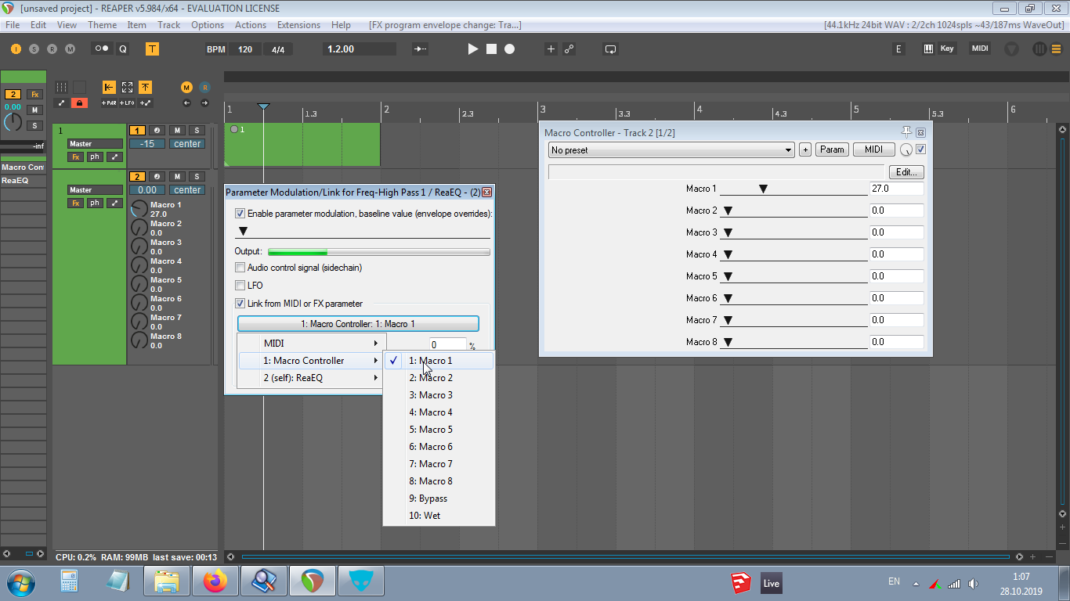The width and height of the screenshot is (1070, 601).
Task: Toggle the repeat loop icon in the toolbar
Action: coord(610,49)
